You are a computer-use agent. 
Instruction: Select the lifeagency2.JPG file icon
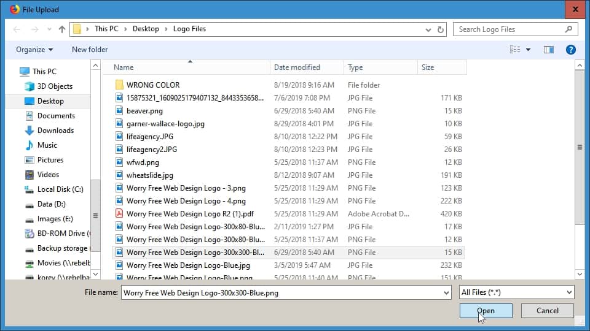pos(119,150)
